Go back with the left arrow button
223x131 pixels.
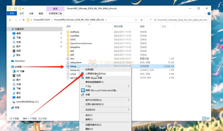point(10,20)
